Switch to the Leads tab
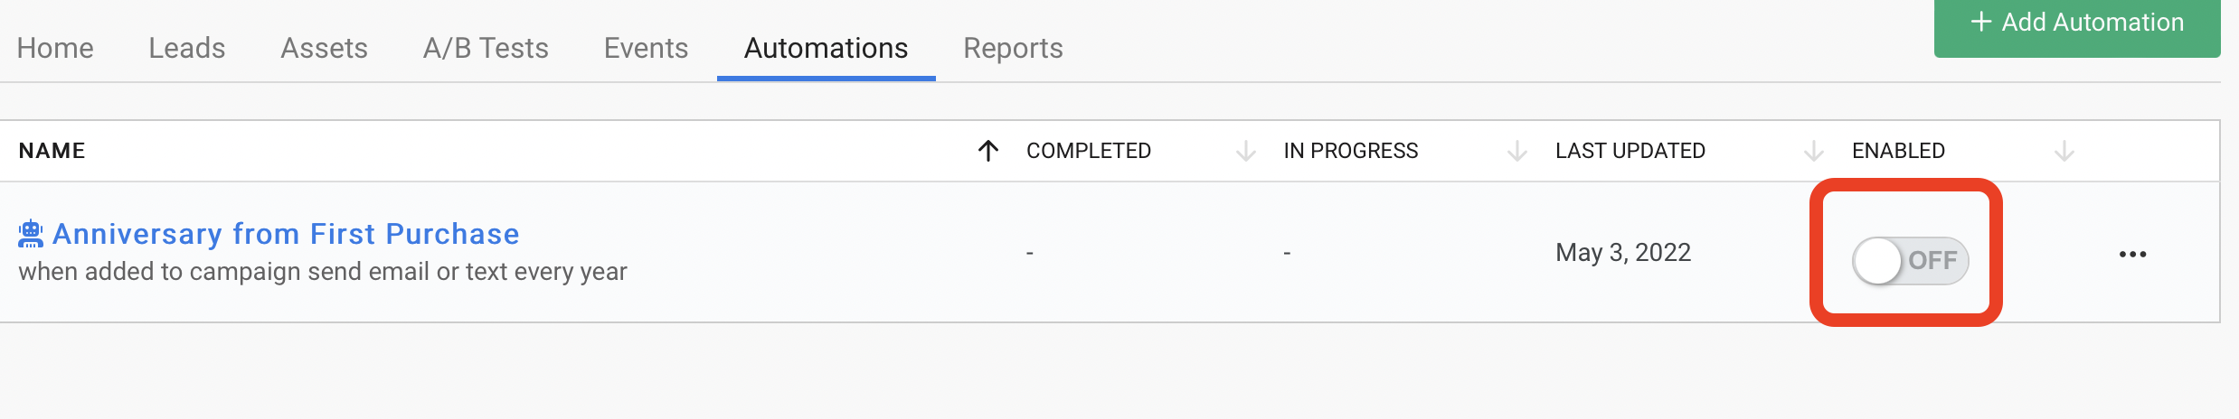This screenshot has width=2239, height=419. [x=187, y=48]
